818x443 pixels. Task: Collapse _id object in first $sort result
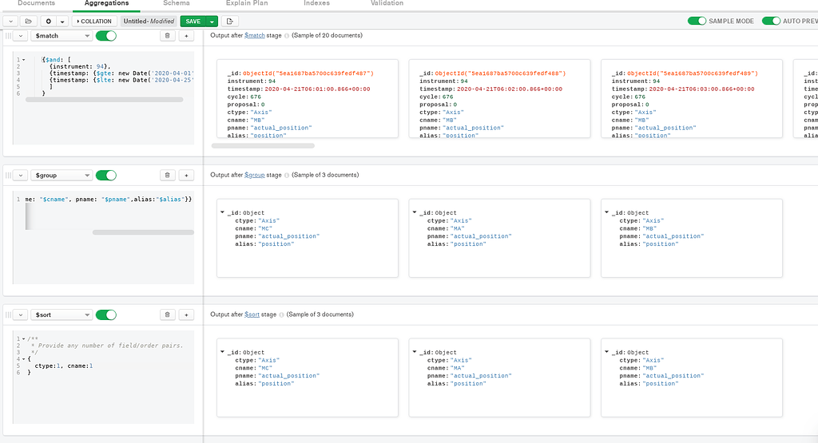click(221, 352)
